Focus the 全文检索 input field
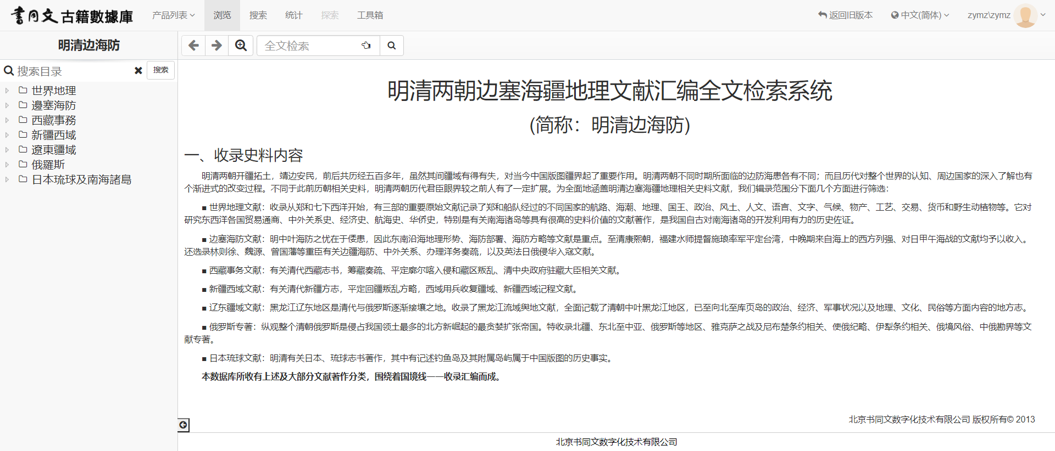 (x=308, y=46)
